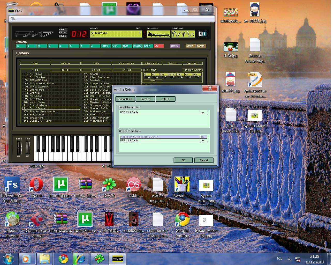Viewport: 334px width, 265px height.
Task: Open Windows Explorer from taskbar
Action: pyautogui.click(x=44, y=259)
